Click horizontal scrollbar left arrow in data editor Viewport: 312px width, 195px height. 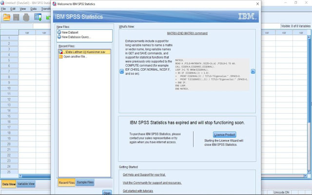click(20, 175)
